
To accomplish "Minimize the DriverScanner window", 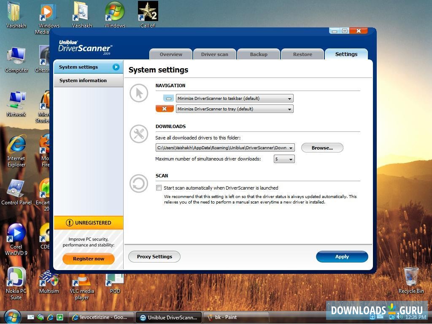I will [335, 31].
